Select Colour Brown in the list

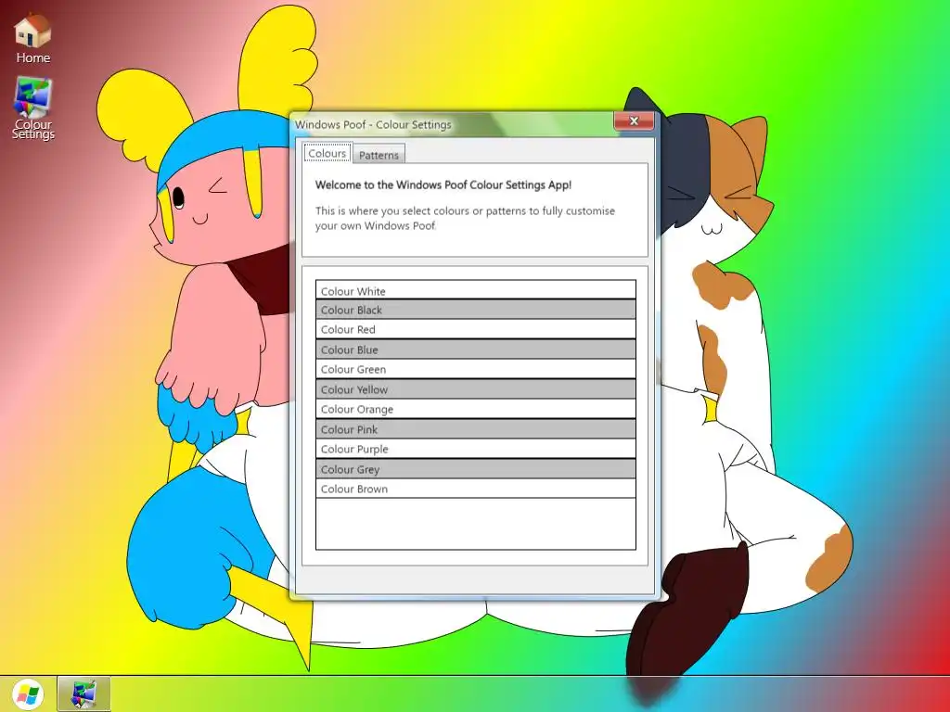[476, 489]
